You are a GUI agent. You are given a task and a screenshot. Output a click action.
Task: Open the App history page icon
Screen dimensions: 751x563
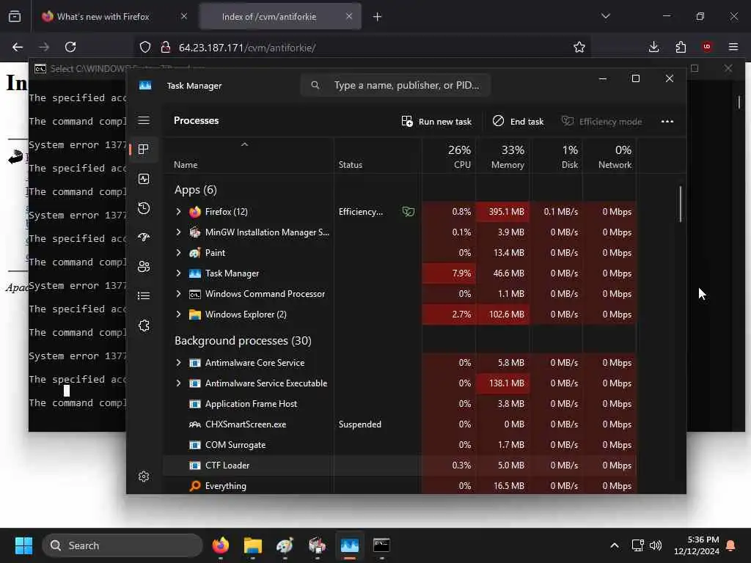click(144, 208)
